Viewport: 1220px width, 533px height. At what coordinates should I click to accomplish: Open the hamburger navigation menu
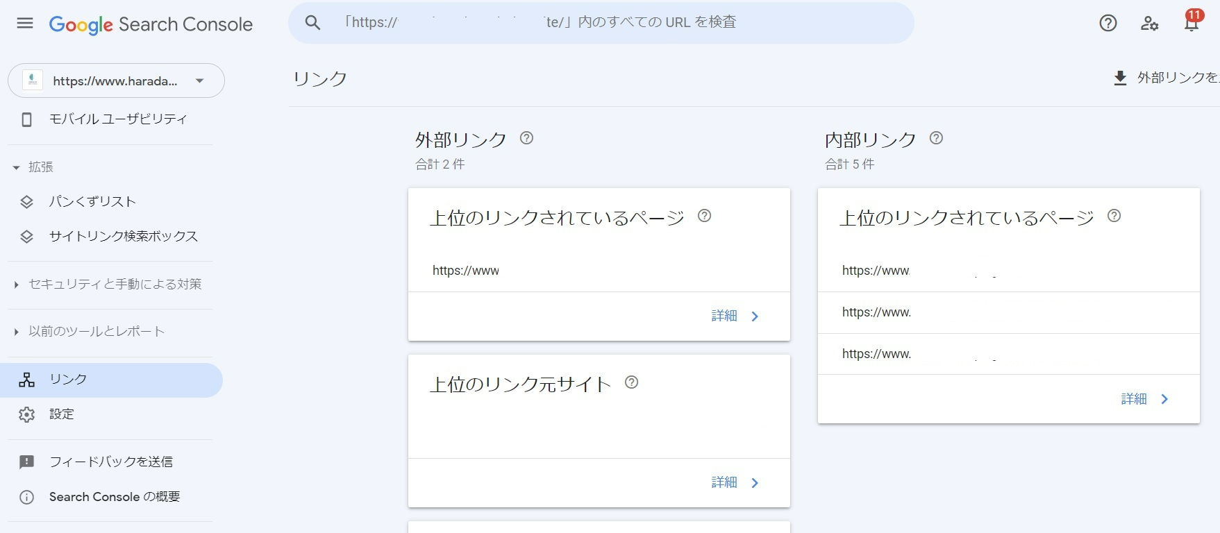(25, 24)
